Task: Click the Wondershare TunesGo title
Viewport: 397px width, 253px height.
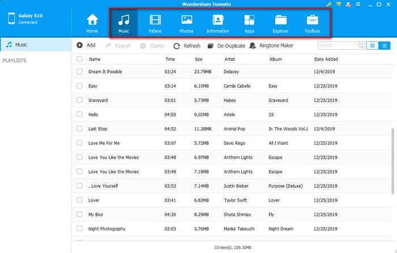Action: click(206, 5)
